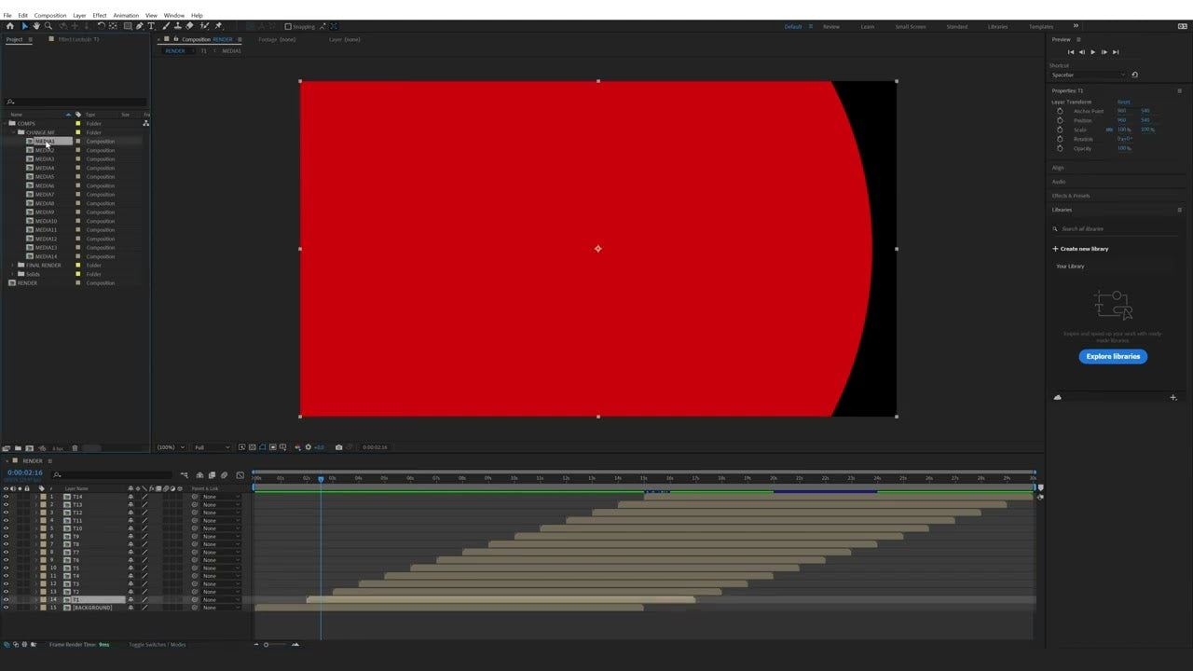
Task: Select the Selection tool
Action: point(23,26)
